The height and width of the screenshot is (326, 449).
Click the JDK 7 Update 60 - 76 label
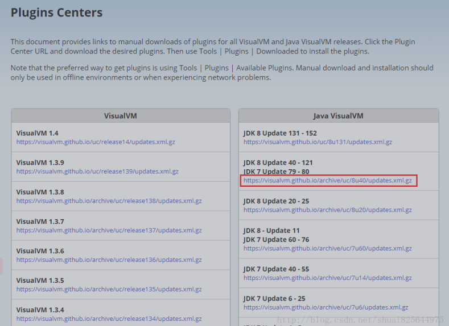[277, 240]
